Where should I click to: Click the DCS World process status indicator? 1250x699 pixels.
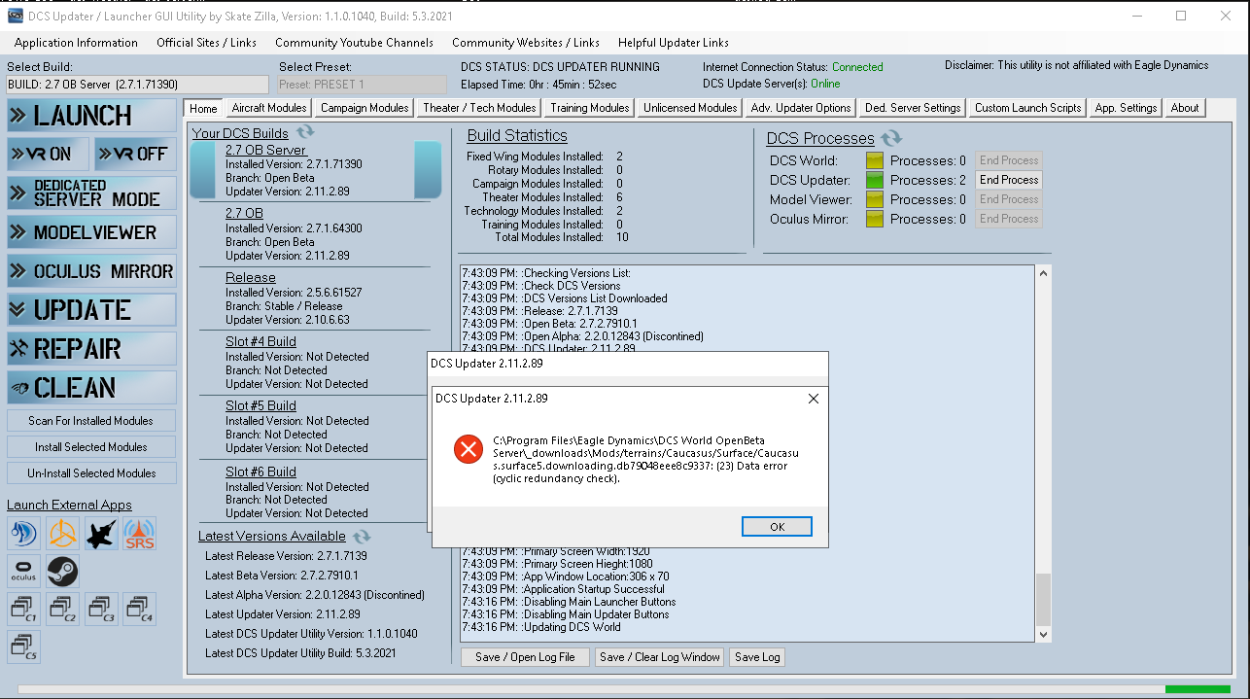coord(874,160)
